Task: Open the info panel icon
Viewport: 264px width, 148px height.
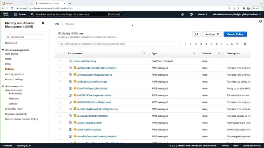Action: (260, 21)
